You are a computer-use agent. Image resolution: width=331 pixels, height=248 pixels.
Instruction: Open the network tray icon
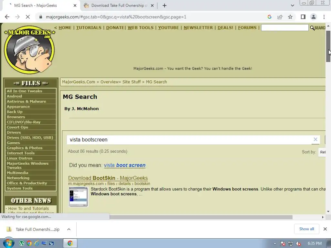[291, 243]
